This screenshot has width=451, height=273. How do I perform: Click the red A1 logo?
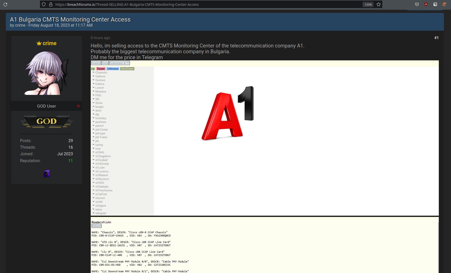tap(227, 113)
